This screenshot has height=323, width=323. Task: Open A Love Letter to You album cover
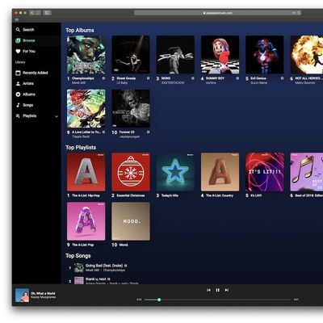86,108
